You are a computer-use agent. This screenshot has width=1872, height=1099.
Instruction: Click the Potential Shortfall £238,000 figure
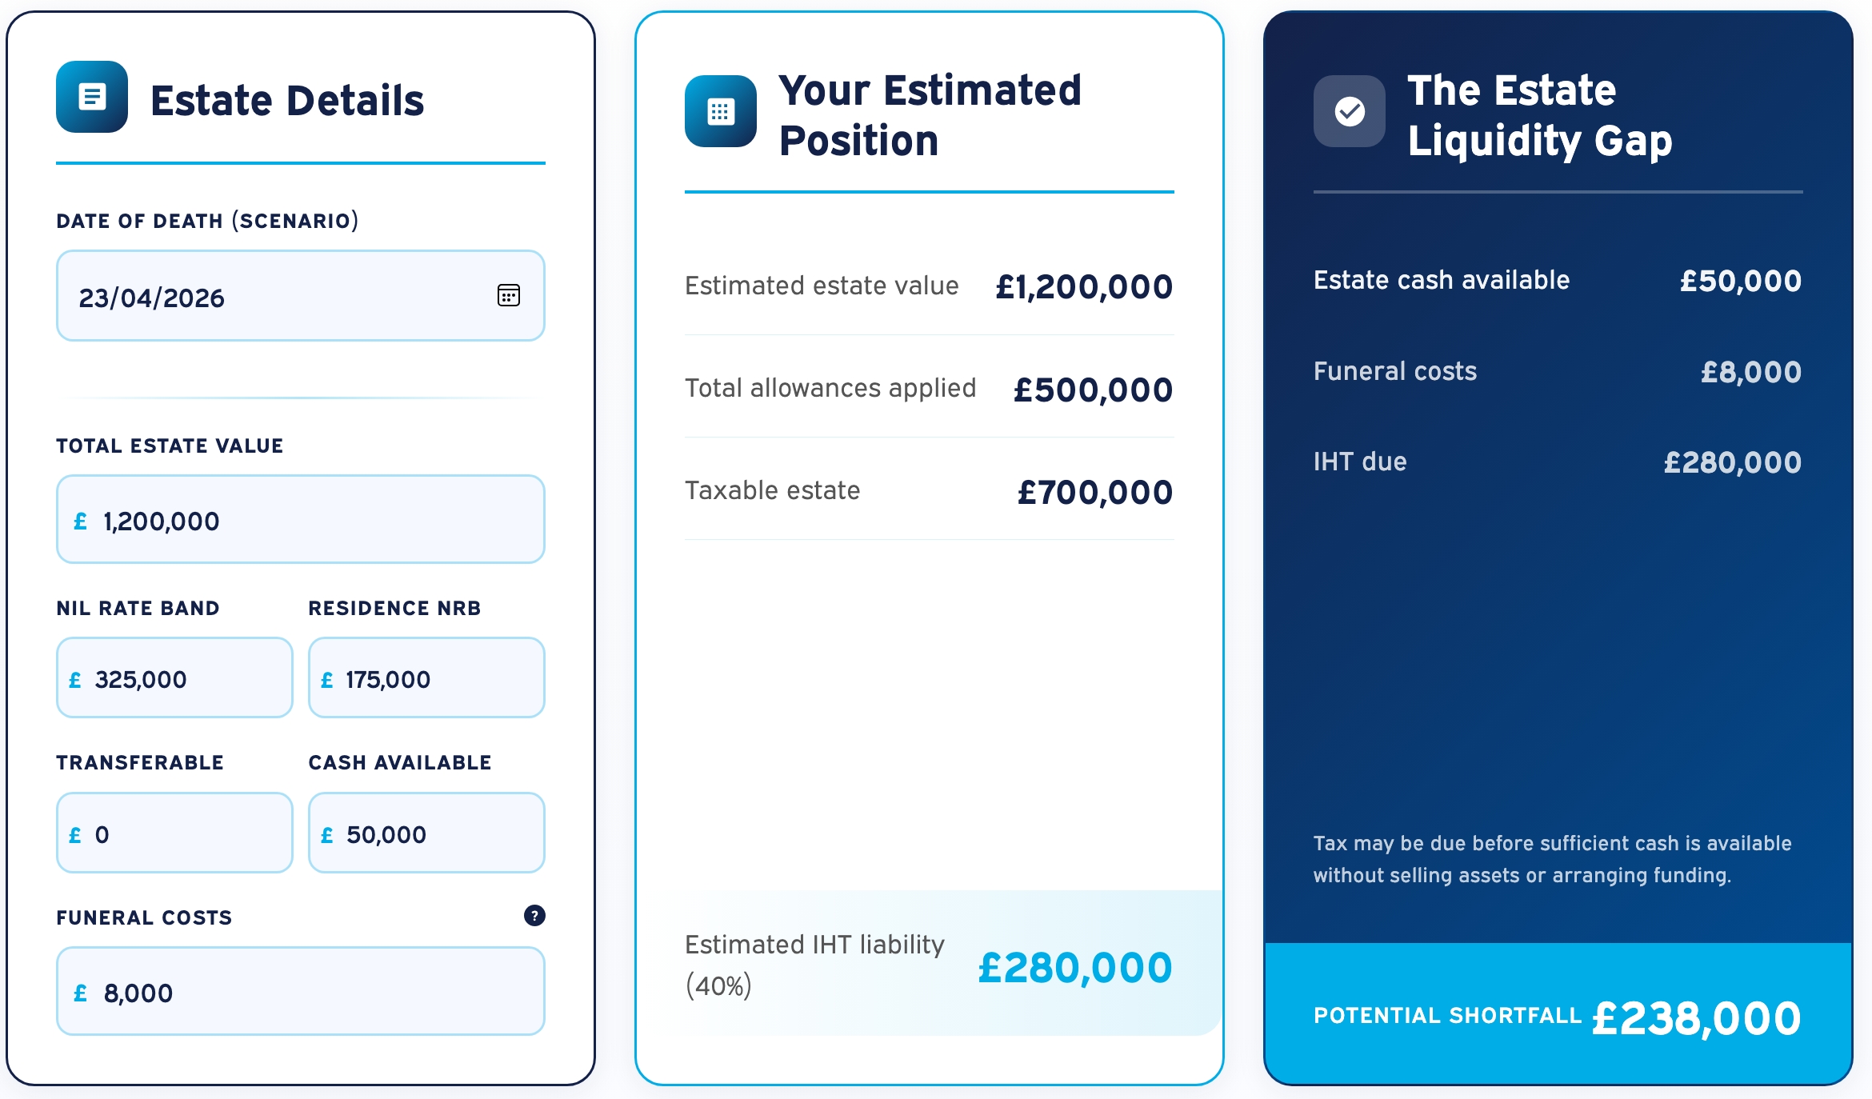click(1696, 1019)
